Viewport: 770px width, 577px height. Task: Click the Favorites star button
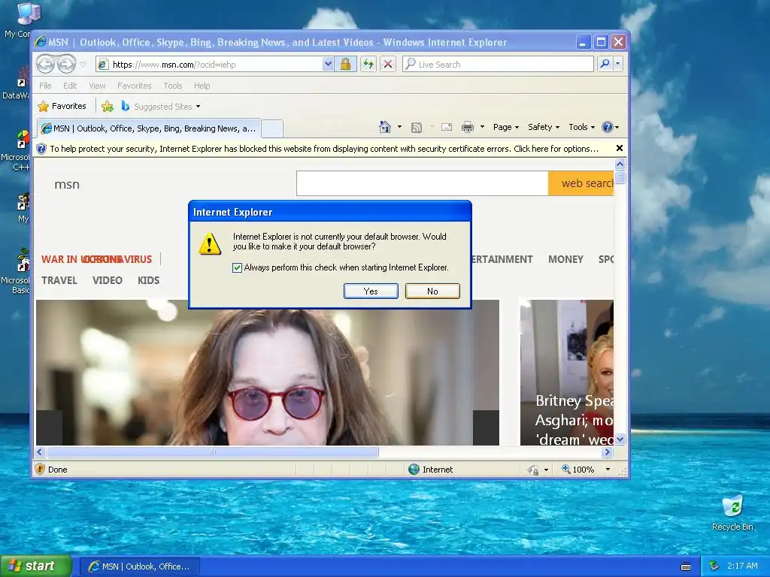click(62, 106)
